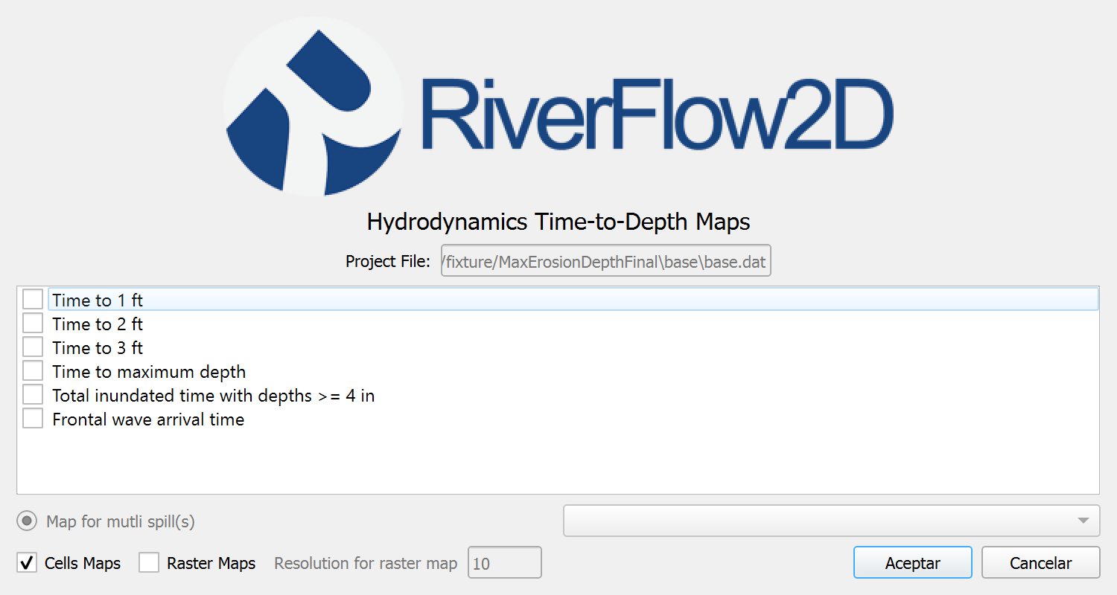Tick the Time to 3 ft checkbox

pos(33,347)
